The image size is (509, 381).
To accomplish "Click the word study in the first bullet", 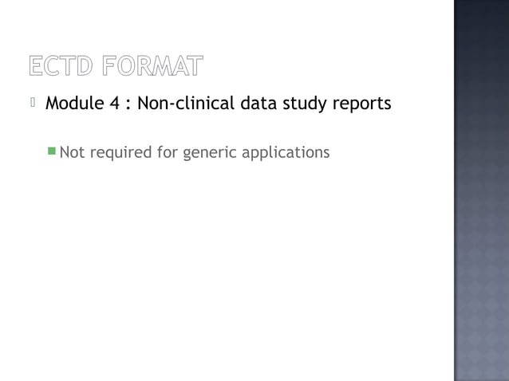I will pos(295,104).
